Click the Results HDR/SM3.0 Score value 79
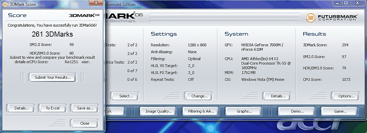The image size is (367, 133). tap(344, 68)
